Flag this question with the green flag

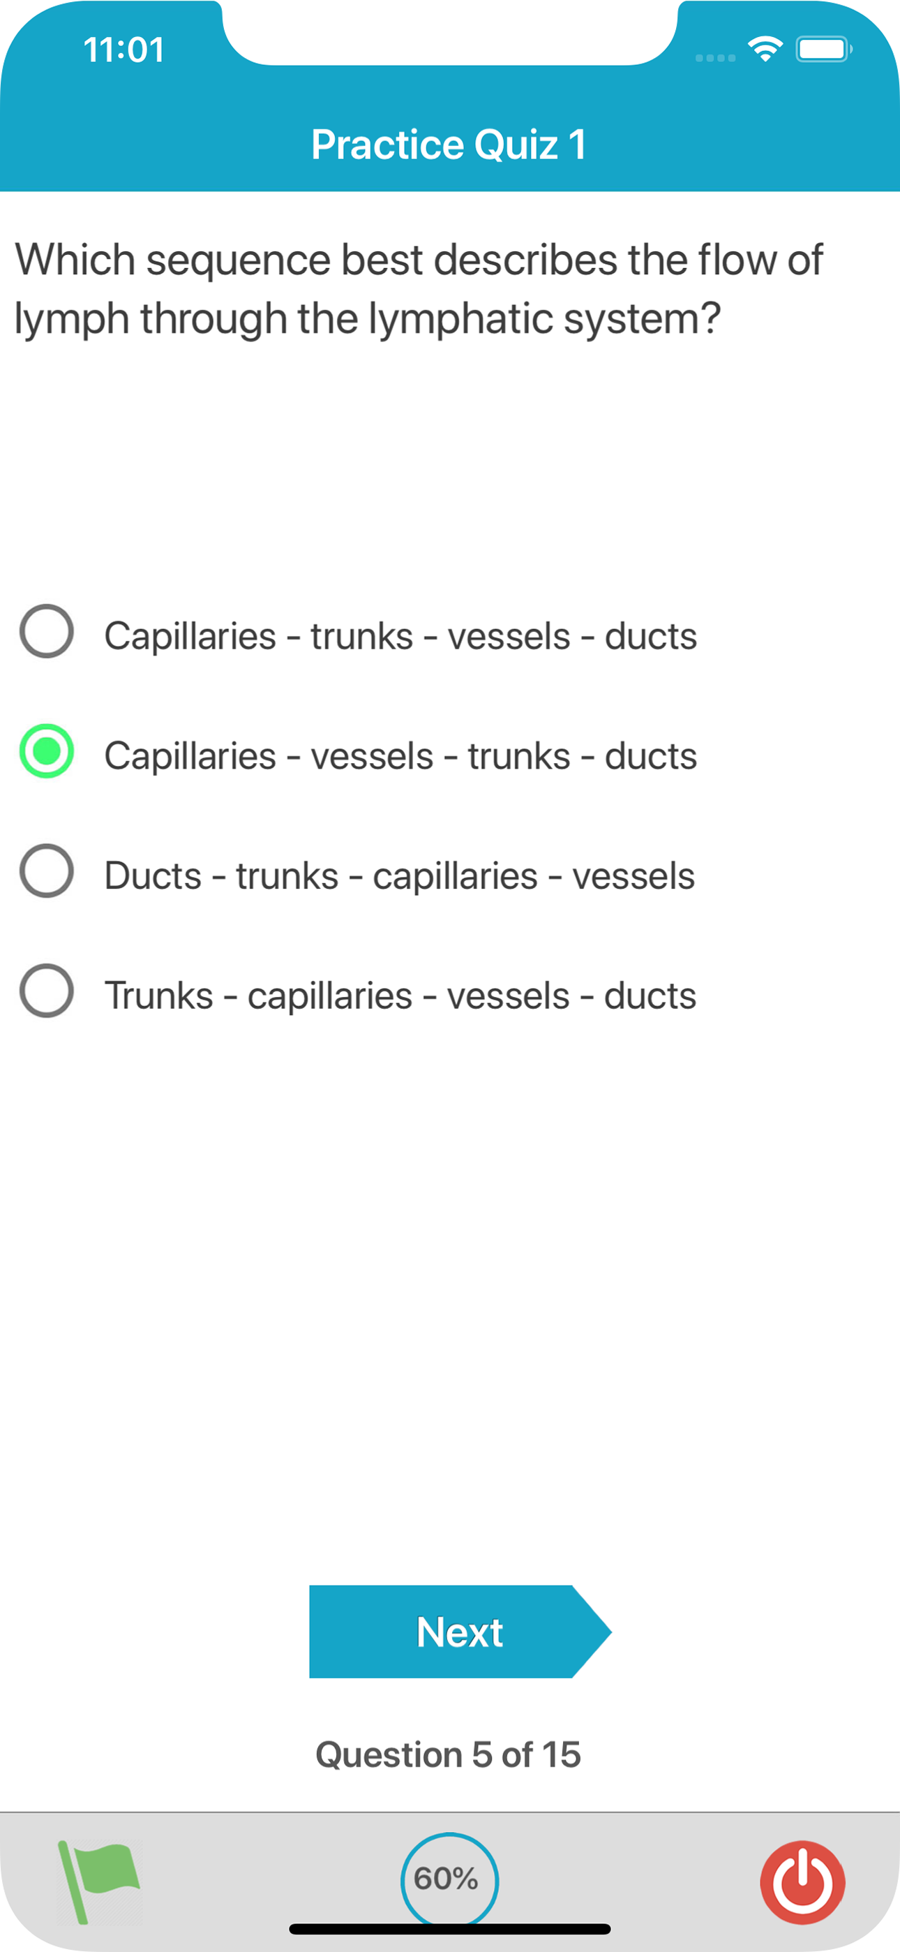click(x=97, y=1880)
